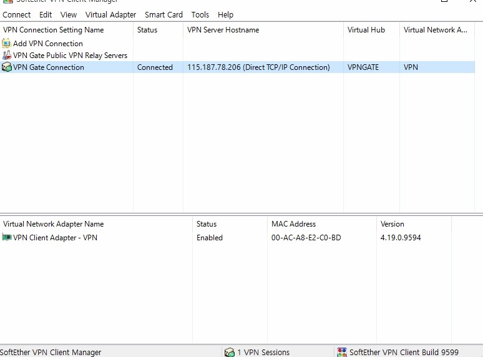Click the 1 VPN Sessions status text
The width and height of the screenshot is (483, 357).
point(263,352)
